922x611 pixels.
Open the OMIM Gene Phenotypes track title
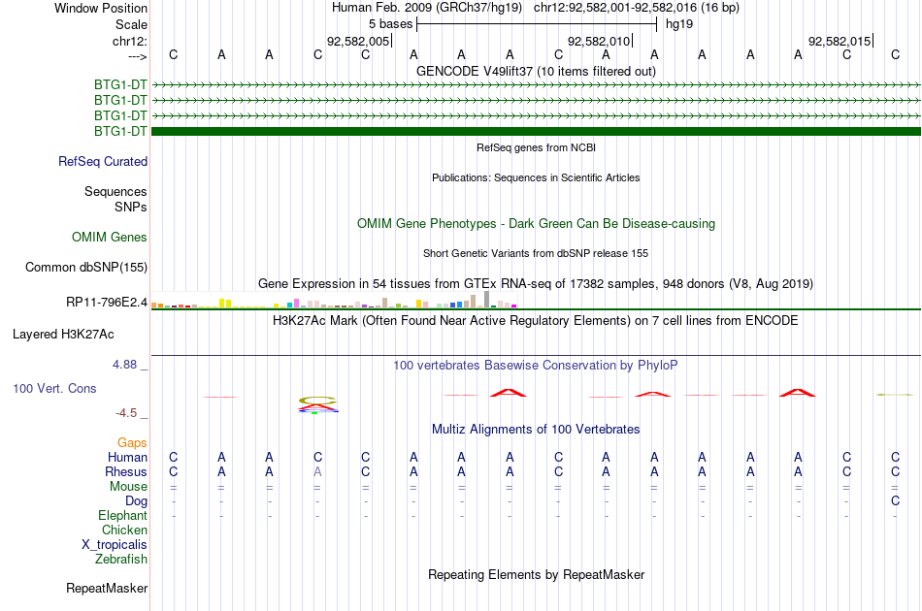coord(536,224)
